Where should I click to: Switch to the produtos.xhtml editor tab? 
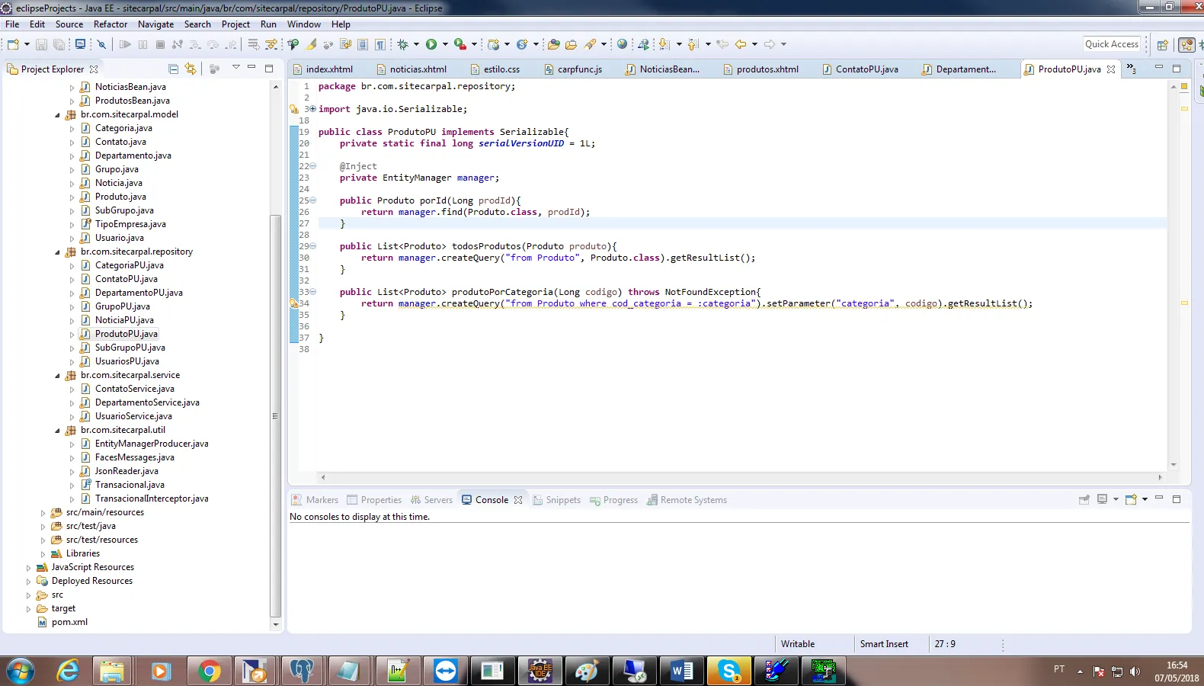tap(767, 69)
